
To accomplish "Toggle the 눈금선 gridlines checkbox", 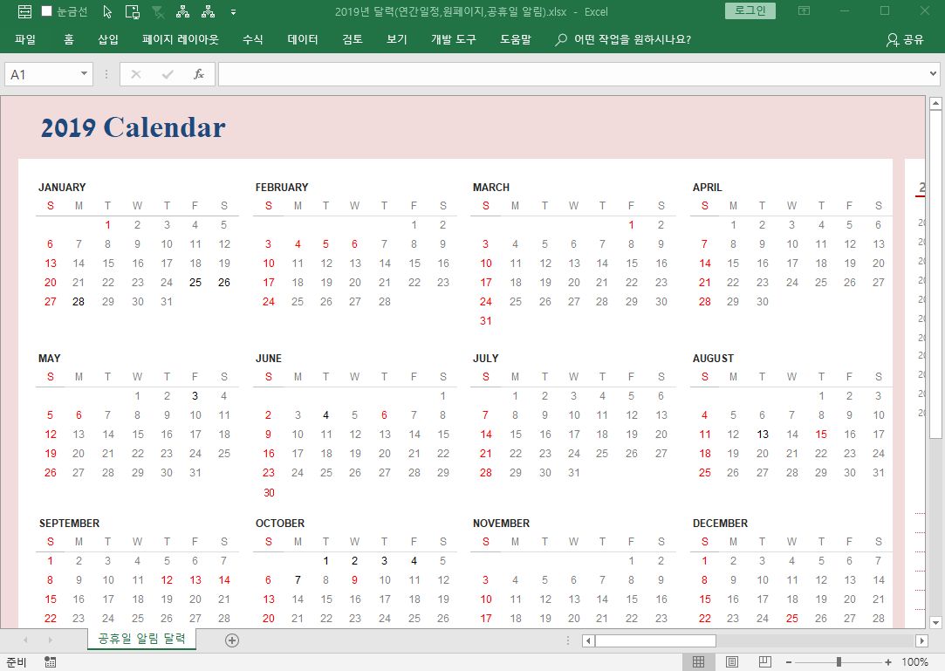I will [46, 10].
